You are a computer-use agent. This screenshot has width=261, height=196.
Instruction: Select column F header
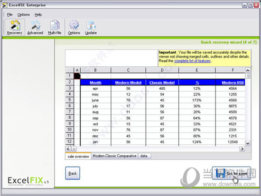click(230, 70)
